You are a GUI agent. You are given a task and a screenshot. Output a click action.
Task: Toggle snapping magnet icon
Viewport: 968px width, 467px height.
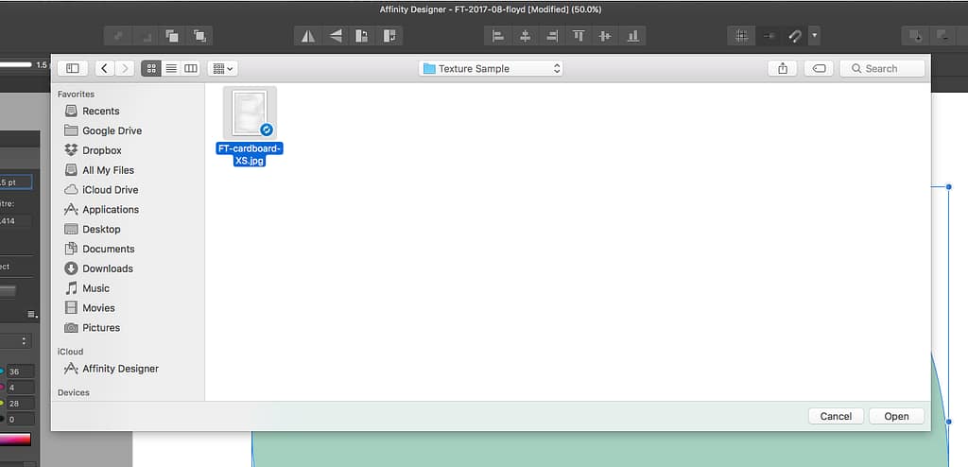(x=795, y=36)
